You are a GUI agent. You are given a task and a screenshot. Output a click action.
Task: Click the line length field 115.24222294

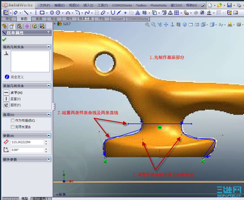click(27, 142)
